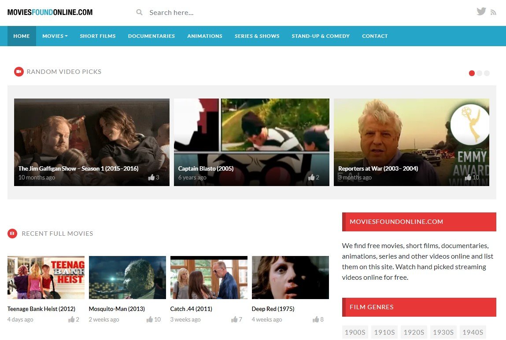Select the 1910s genre tag
Image resolution: width=506 pixels, height=340 pixels.
click(x=384, y=332)
